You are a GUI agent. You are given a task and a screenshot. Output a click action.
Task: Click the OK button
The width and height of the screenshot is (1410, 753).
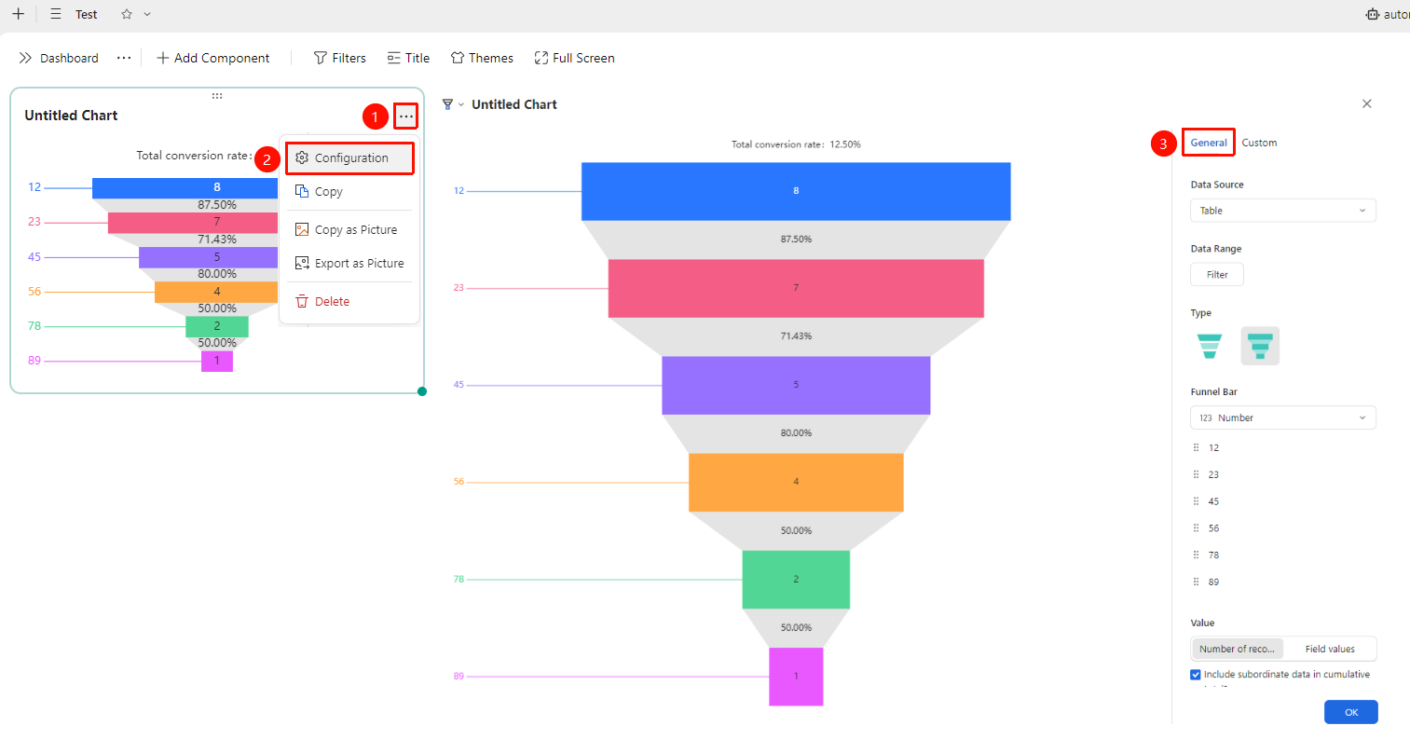(1351, 712)
